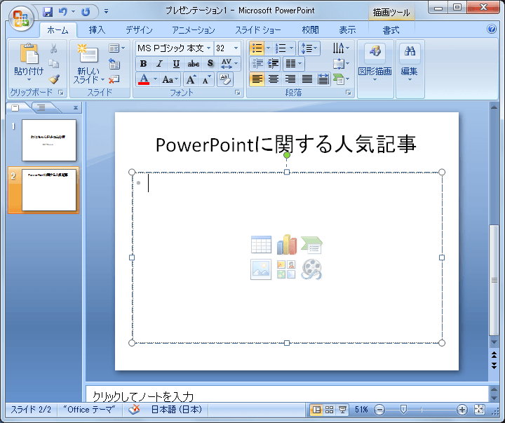
Task: Toggle bold formatting
Action: tap(143, 64)
